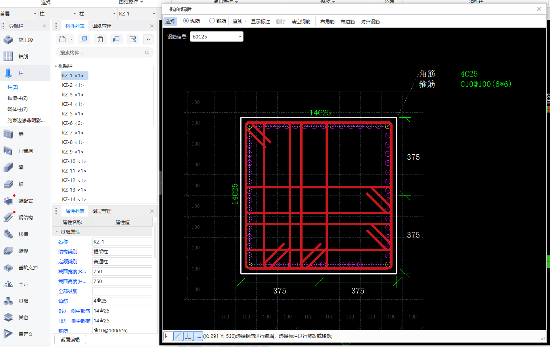Click 布边筋 button
The height and width of the screenshot is (347, 550).
[348, 21]
